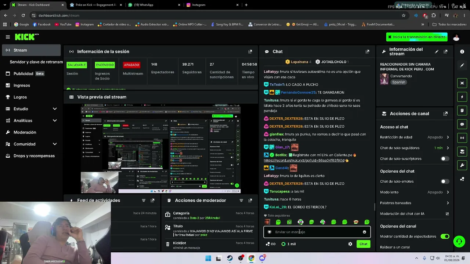Viewport: 470px width, 264px height.
Task: Open Palabras baneadas settings
Action: (x=415, y=203)
